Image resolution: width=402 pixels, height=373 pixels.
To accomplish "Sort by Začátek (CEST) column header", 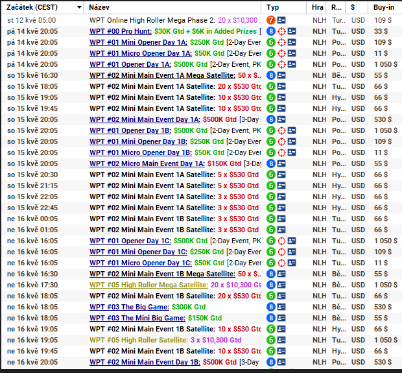I will (42, 7).
